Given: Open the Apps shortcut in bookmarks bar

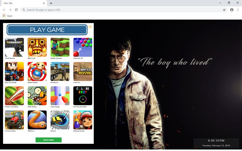Looking at the screenshot, I should [8, 16].
